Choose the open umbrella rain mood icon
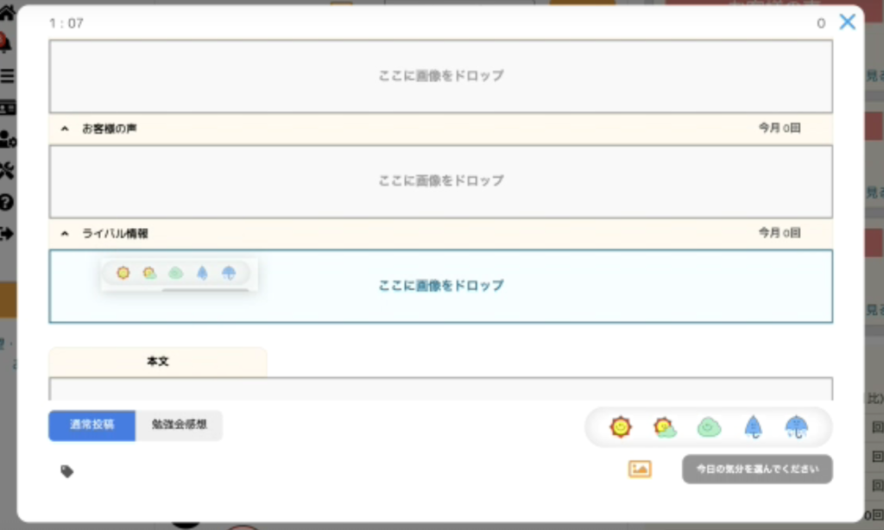The image size is (884, 530). [796, 426]
